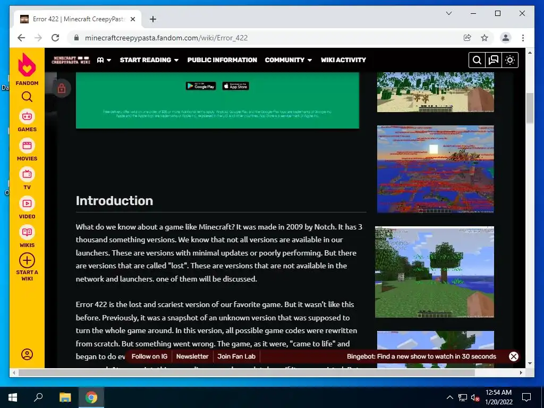
Task: Bookmark this page with star icon
Action: 484,38
